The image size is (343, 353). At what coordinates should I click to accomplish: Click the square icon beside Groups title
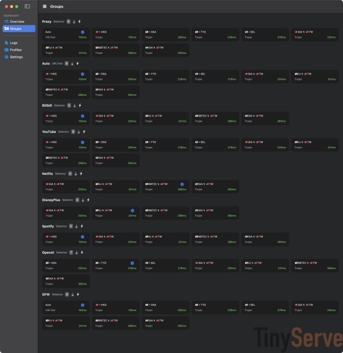[x=44, y=7]
